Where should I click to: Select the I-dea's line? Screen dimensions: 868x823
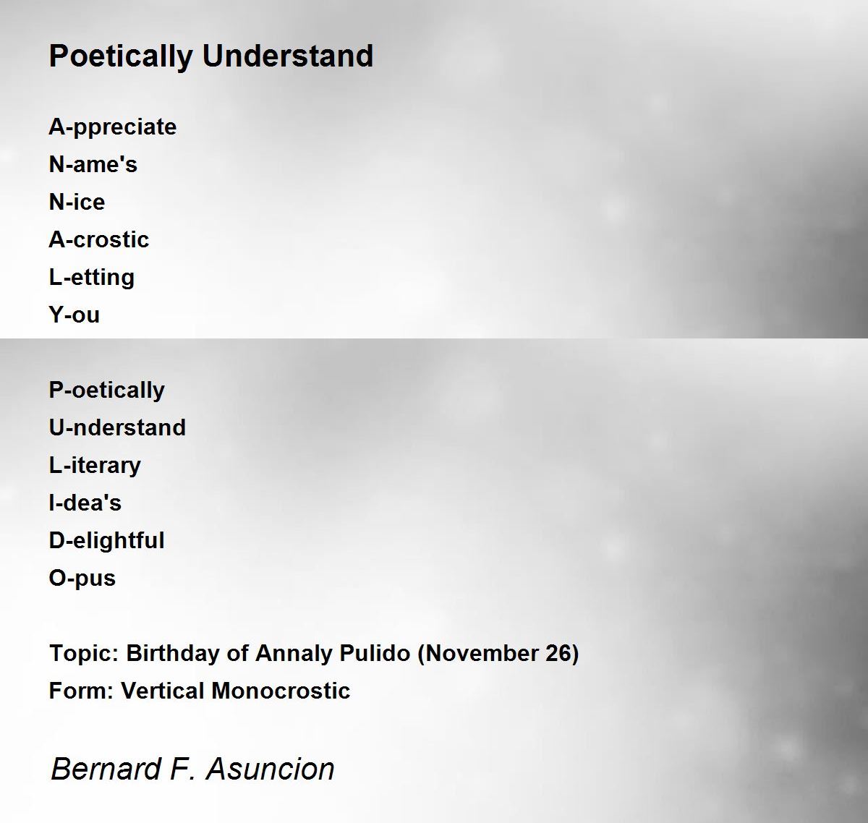[85, 503]
